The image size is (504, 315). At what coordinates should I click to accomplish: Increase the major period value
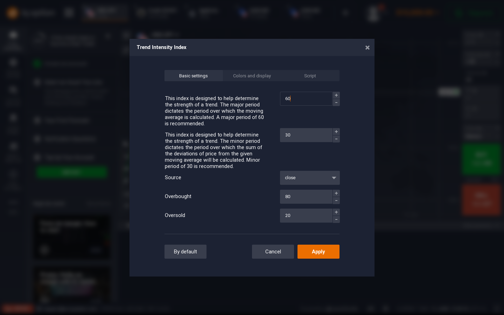click(336, 95)
